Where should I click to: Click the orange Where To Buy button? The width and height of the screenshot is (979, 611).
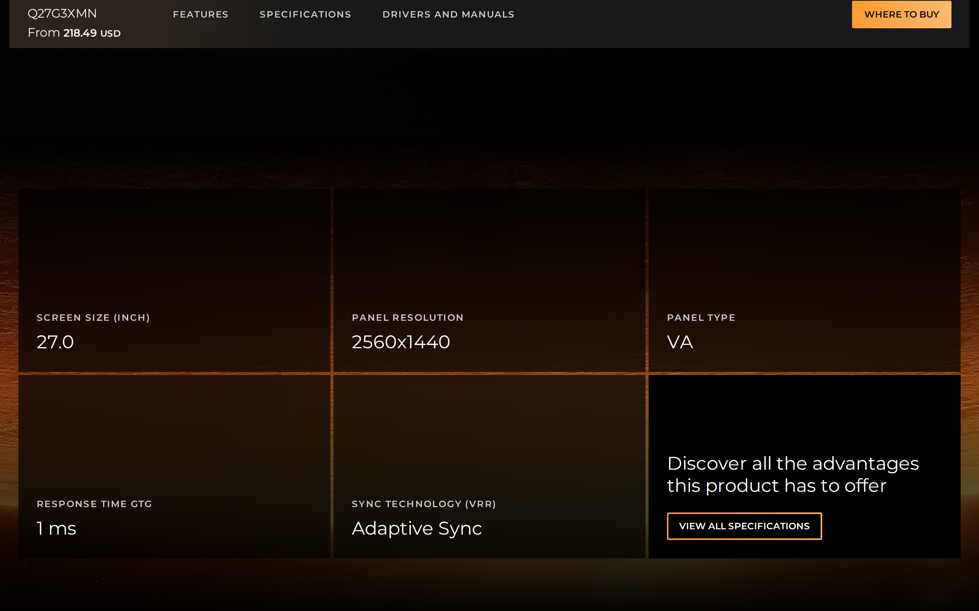pos(901,15)
